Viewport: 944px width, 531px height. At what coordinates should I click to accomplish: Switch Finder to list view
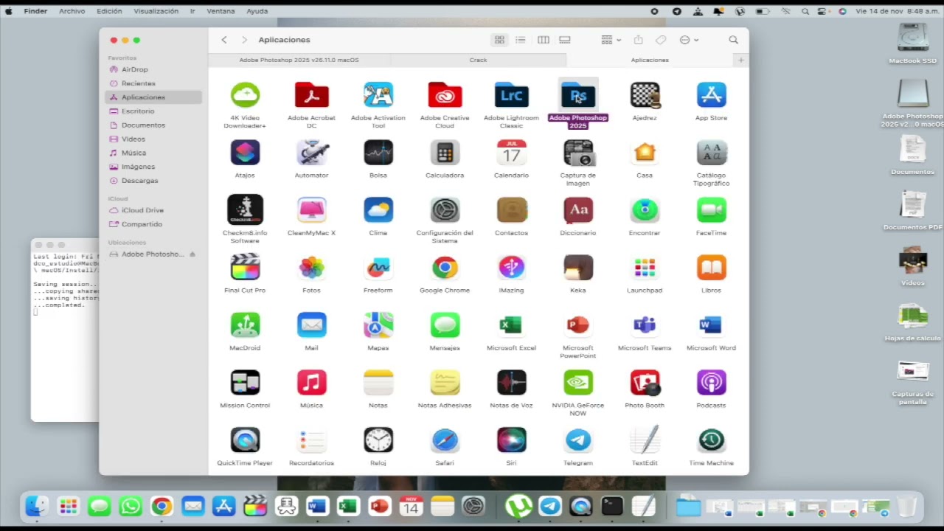tap(521, 40)
